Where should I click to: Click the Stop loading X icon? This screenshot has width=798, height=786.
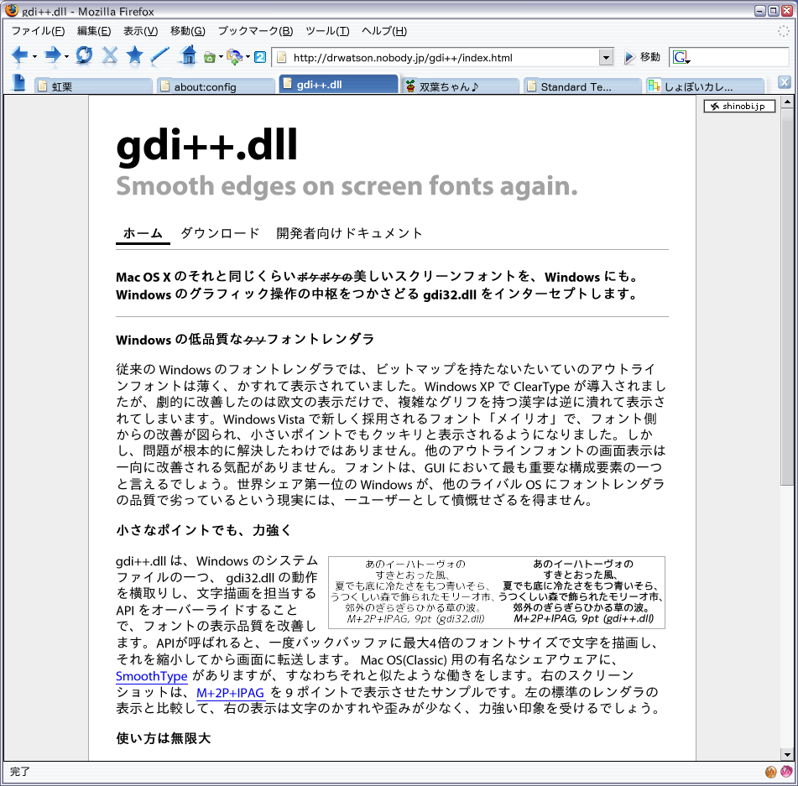point(109,55)
